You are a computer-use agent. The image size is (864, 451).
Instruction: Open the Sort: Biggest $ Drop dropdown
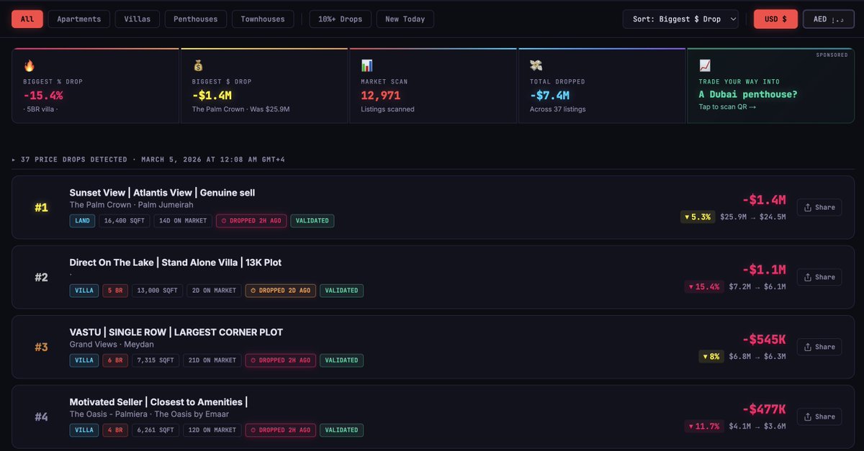click(680, 19)
